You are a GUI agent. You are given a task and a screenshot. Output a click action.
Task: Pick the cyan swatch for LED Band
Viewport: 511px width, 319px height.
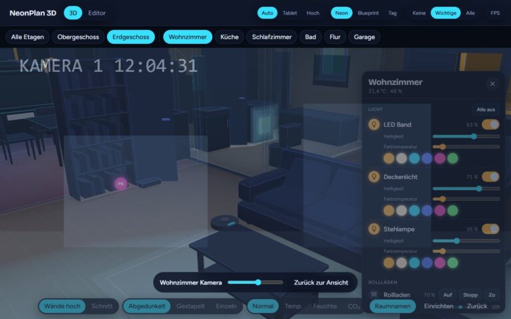click(415, 158)
